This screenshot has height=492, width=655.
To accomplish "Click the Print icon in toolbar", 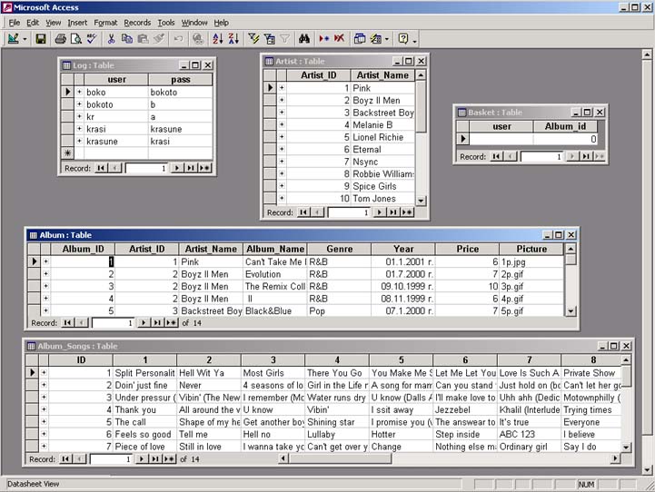I will (61, 39).
